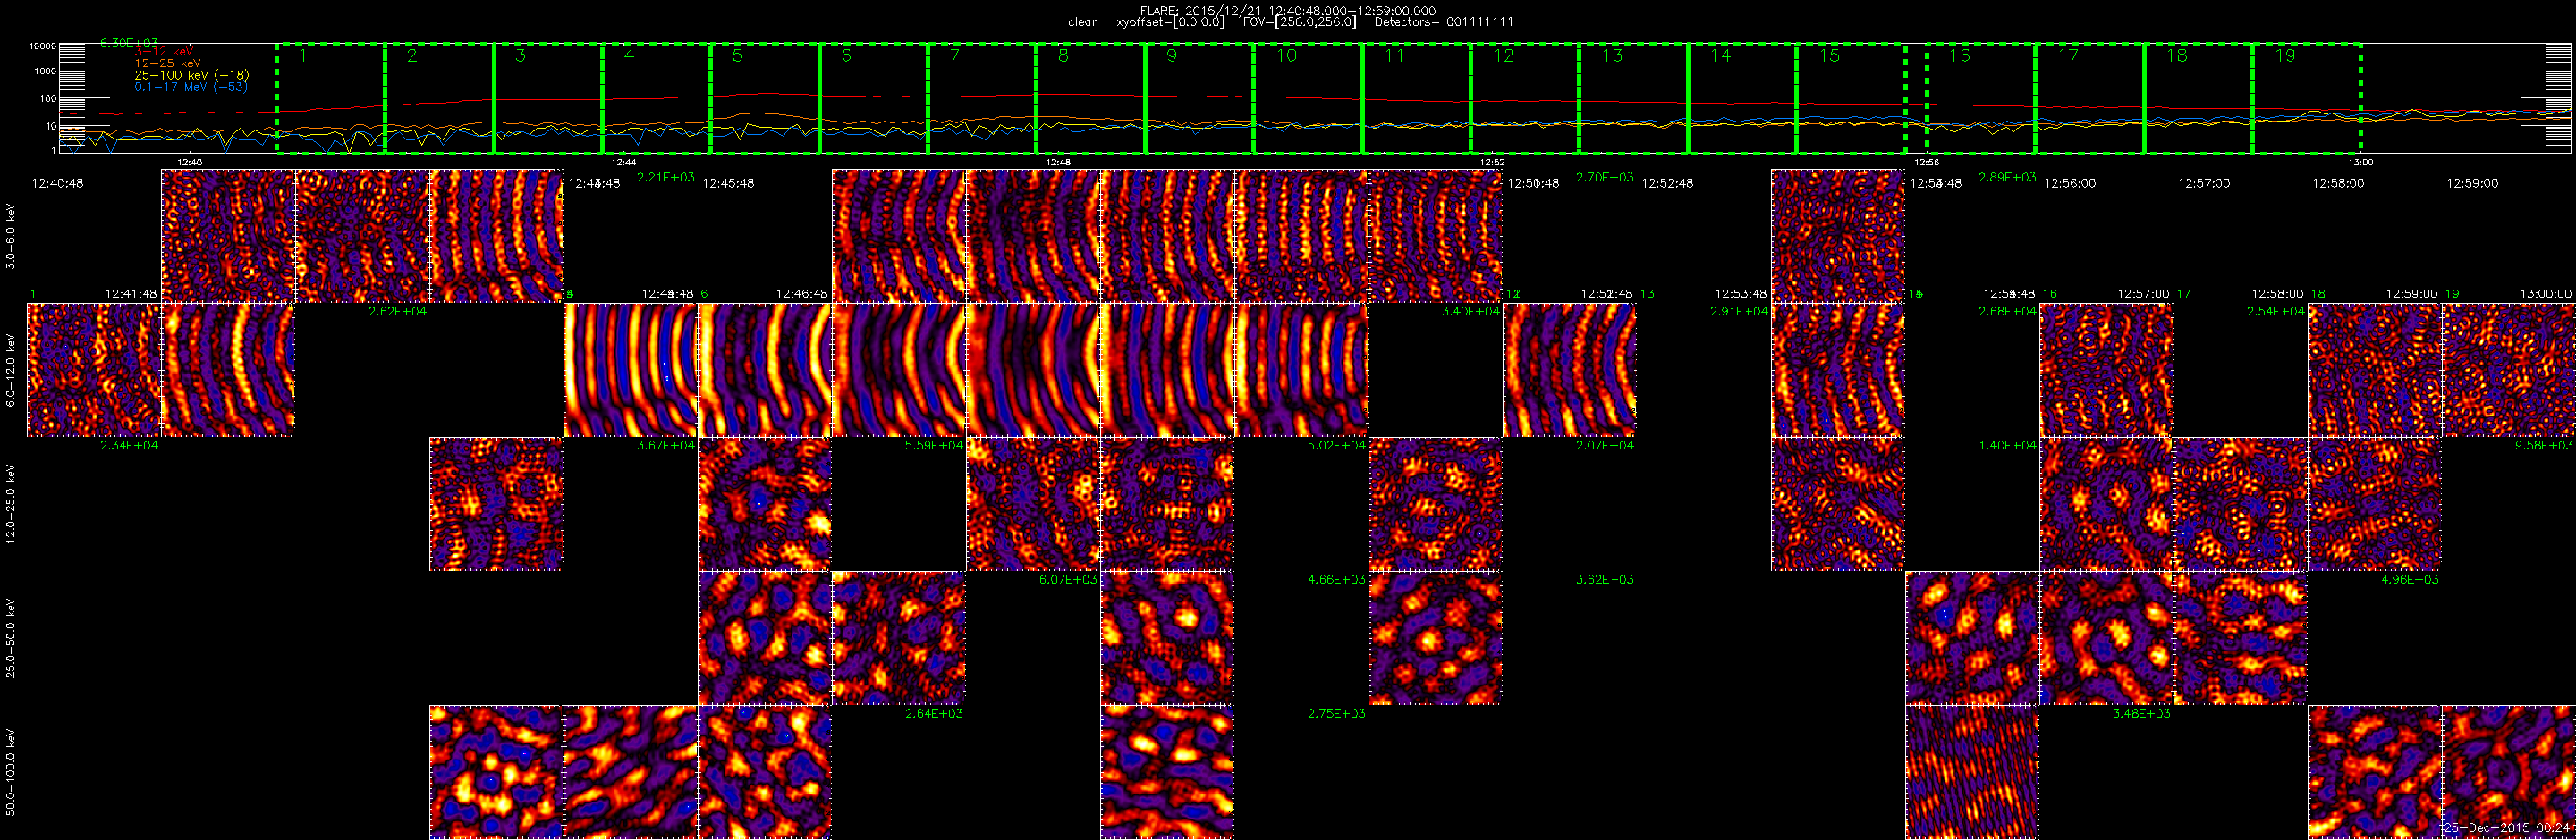The height and width of the screenshot is (840, 2576).
Task: Select interval 12 marker
Action: (x=1503, y=56)
